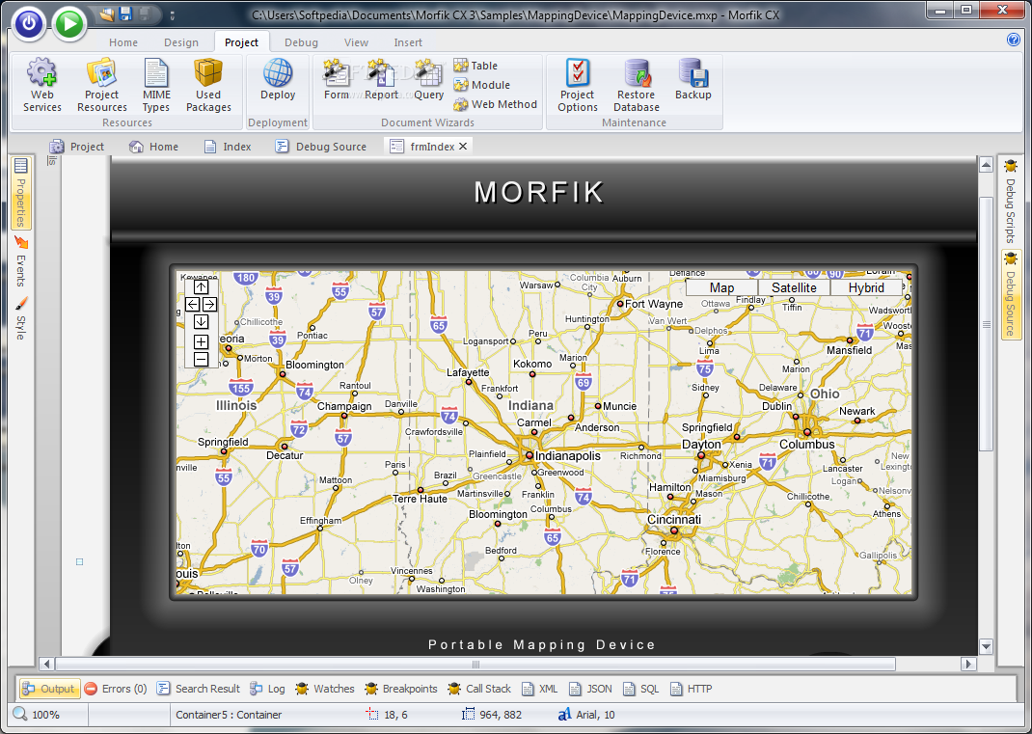Viewport: 1032px width, 734px height.
Task: Zoom in map with plus button
Action: click(x=202, y=341)
